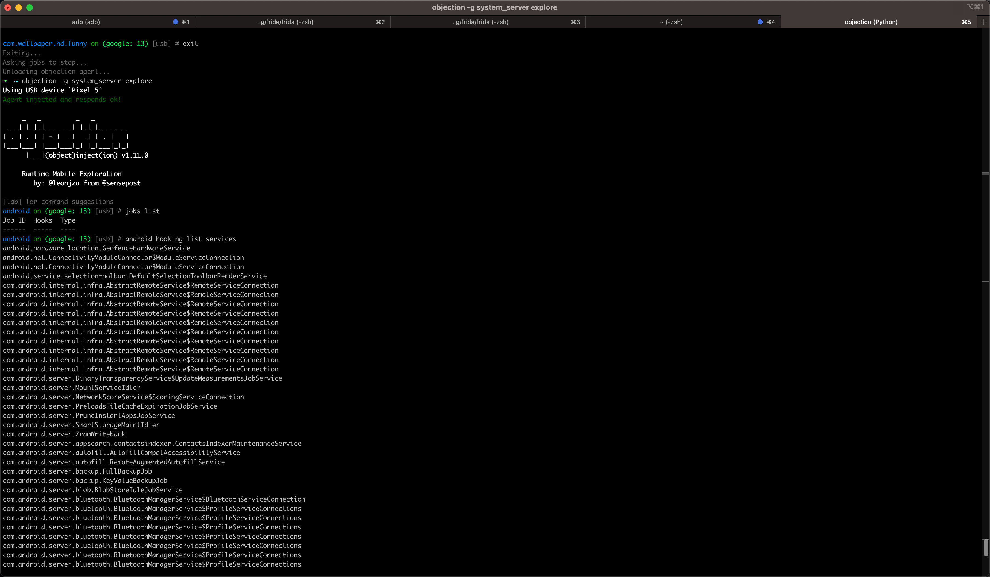
Task: Switch to the adb (adb) tab
Action: (x=86, y=22)
